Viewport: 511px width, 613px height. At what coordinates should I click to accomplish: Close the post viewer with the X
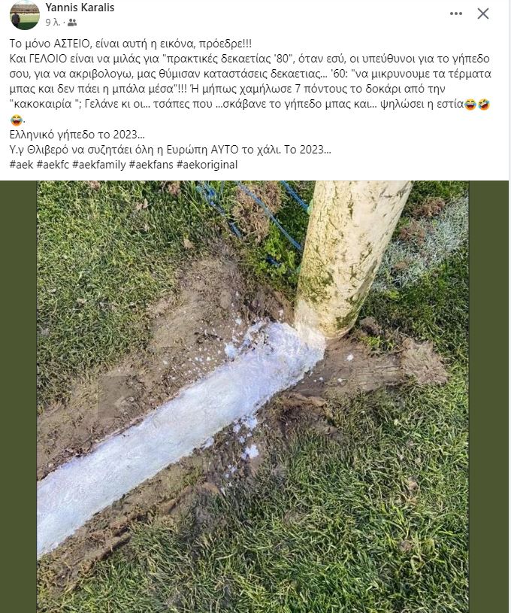click(x=483, y=14)
